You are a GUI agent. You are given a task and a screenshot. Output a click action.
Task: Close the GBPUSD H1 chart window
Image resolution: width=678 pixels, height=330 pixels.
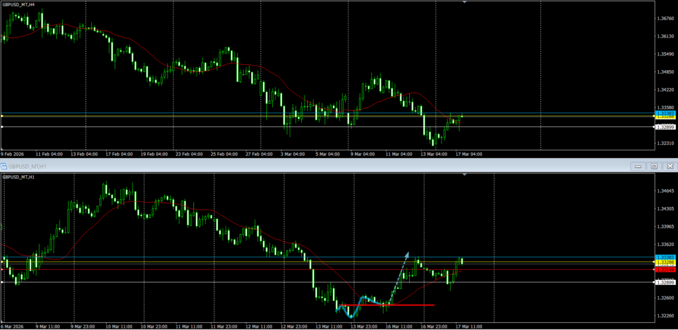(x=669, y=166)
